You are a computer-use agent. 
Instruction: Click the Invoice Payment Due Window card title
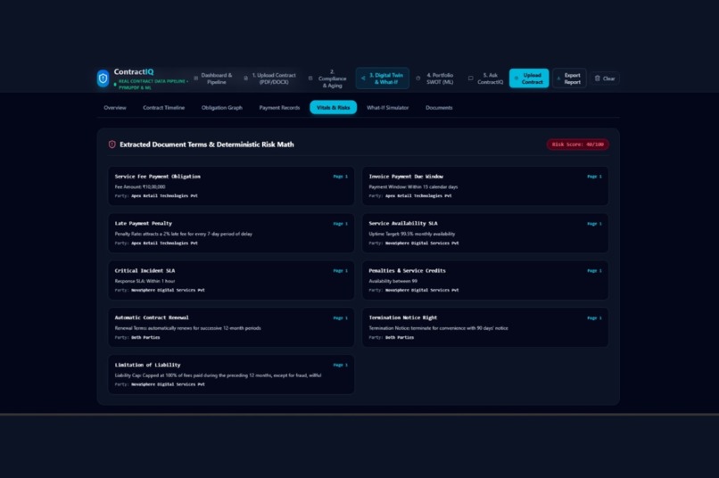tap(406, 177)
